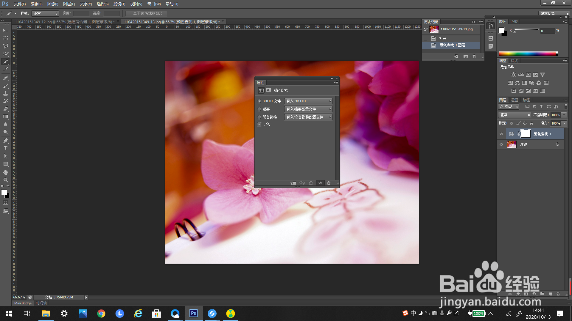The height and width of the screenshot is (321, 572).
Task: Open the 载入 3D LUT dropdown
Action: click(308, 101)
